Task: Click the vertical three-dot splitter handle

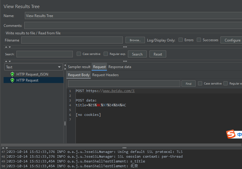Action: coord(65,123)
